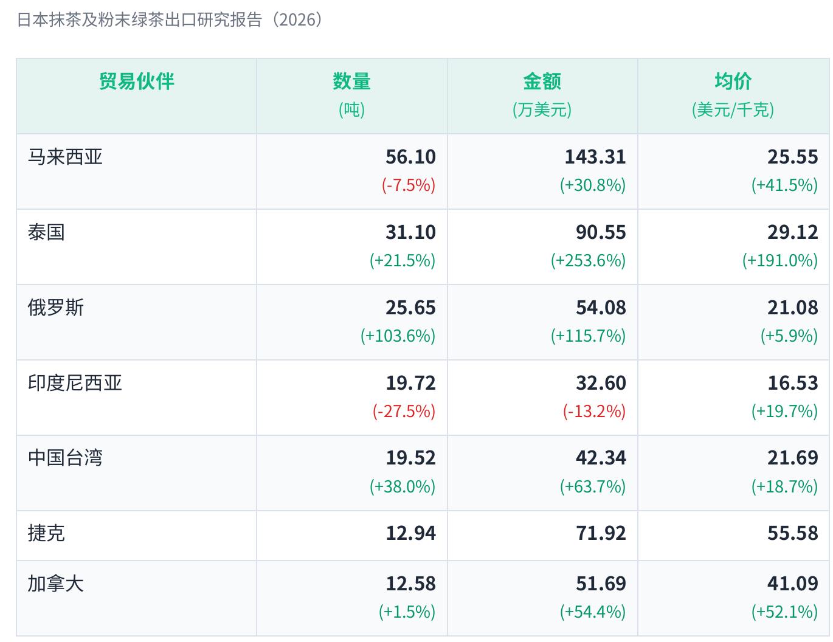
Task: Click the change value '(+18.7%)'
Action: (x=785, y=486)
